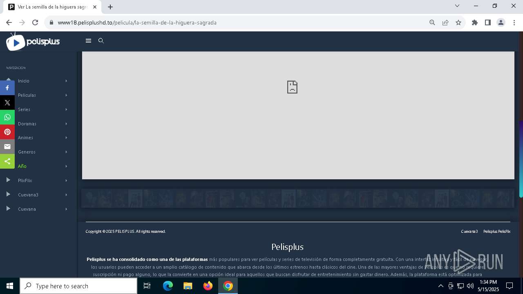Close the Pelisplus tab
This screenshot has height=294, width=523.
(95, 7)
